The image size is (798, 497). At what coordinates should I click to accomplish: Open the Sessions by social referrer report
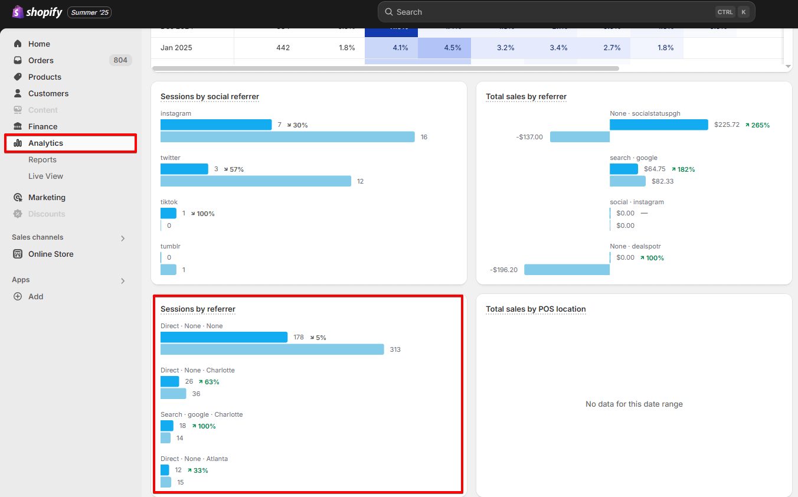(210, 96)
